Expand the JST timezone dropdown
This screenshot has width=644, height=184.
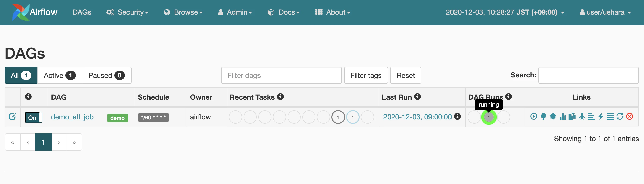coord(505,12)
